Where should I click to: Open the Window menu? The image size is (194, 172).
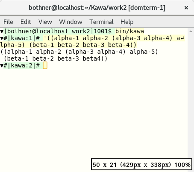tap(71, 22)
